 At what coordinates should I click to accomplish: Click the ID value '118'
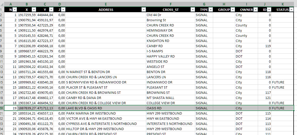(x=265, y=72)
